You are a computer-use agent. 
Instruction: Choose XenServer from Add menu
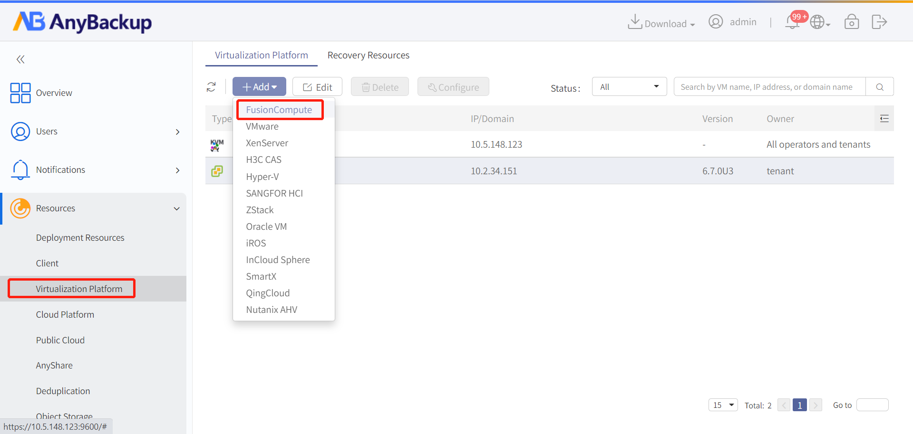[267, 143]
